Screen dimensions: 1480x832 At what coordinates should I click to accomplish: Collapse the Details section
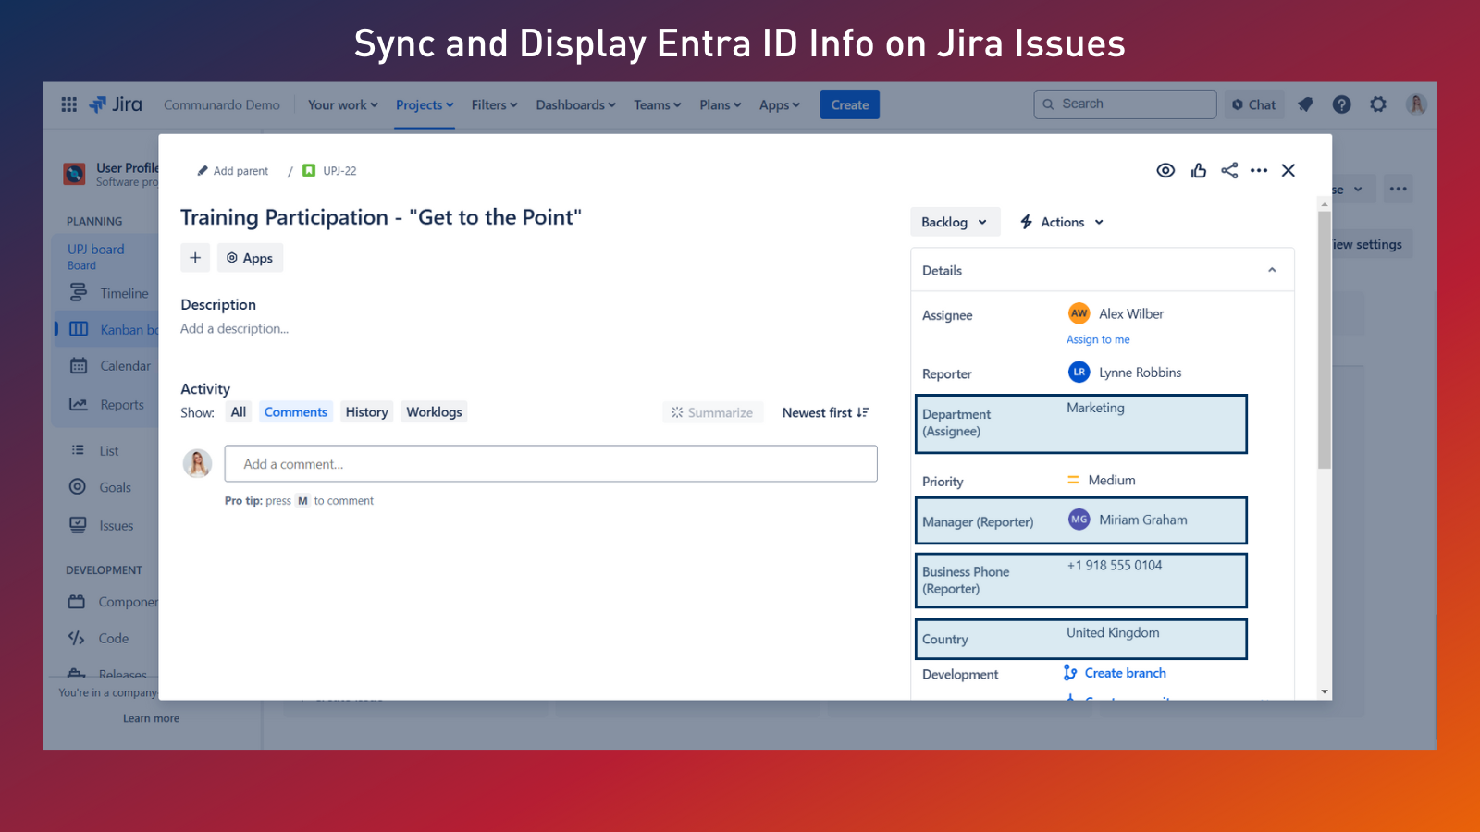coord(1272,270)
